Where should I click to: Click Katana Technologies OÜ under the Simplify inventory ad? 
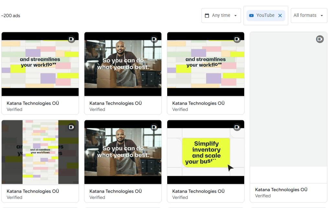coord(199,191)
